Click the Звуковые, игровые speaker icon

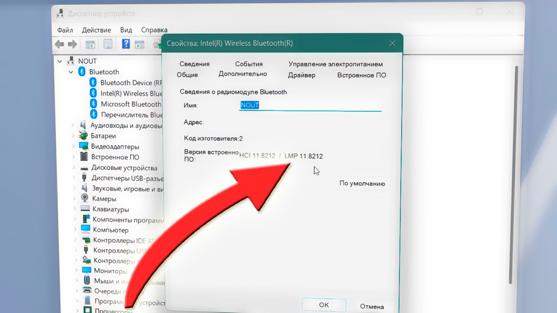click(85, 189)
